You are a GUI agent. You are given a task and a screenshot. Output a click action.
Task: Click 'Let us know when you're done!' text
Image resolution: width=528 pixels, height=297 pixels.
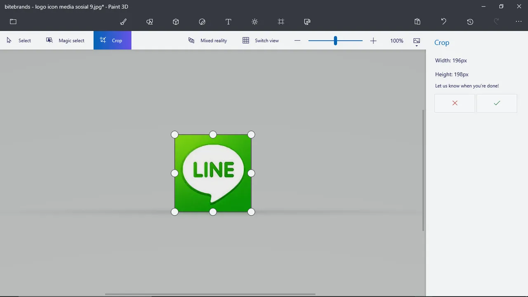point(467,86)
